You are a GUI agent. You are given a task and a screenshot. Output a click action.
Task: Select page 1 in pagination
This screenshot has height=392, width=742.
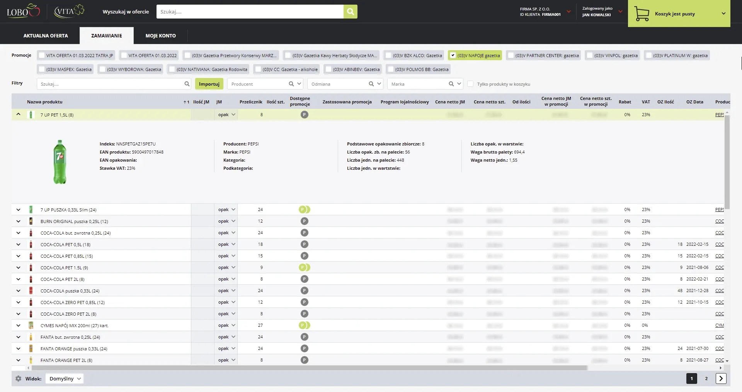point(692,378)
